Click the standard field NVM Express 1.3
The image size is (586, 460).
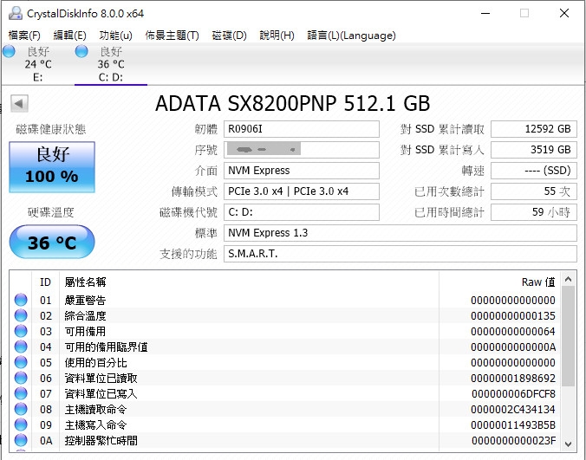[x=400, y=233]
